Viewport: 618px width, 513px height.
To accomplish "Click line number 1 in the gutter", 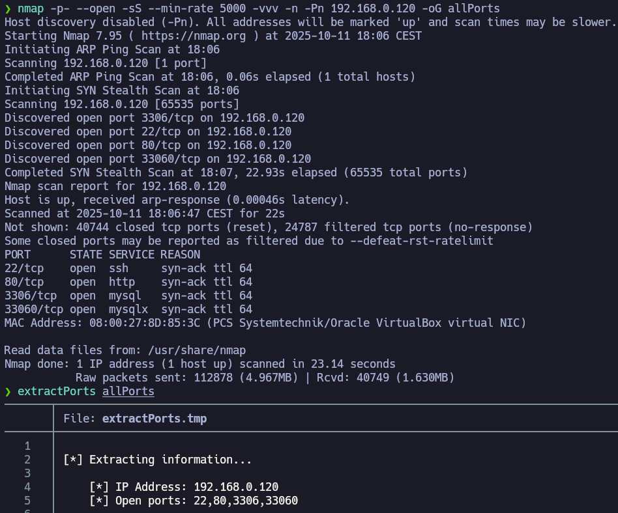I will coord(27,446).
